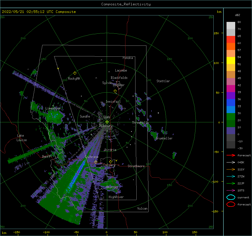252x236 pixels.
Task: Click the Lacombe city label
Action: [121, 70]
